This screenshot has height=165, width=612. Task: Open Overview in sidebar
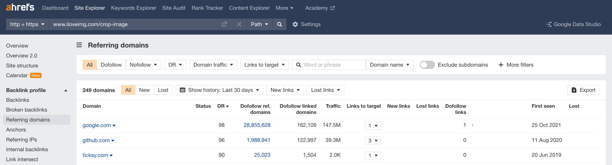17,46
